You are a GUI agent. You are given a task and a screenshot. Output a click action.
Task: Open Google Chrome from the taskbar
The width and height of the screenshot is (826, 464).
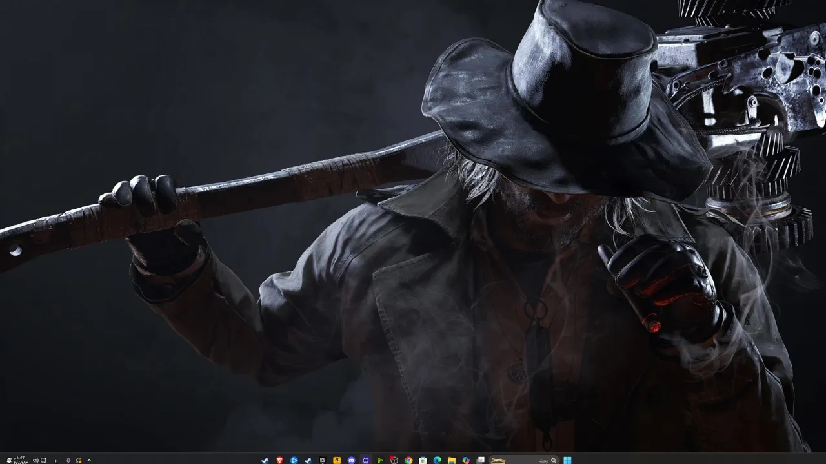408,460
